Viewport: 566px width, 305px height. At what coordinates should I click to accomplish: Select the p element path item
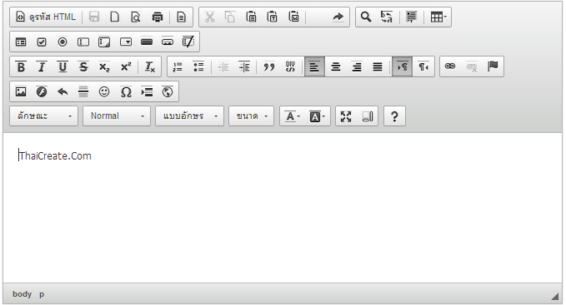point(42,294)
